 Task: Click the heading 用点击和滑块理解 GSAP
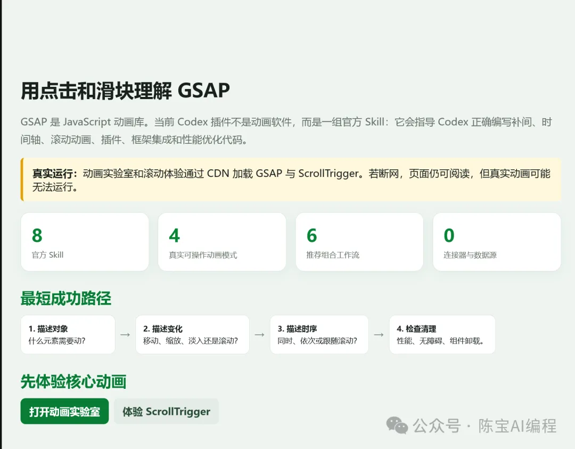pyautogui.click(x=125, y=91)
